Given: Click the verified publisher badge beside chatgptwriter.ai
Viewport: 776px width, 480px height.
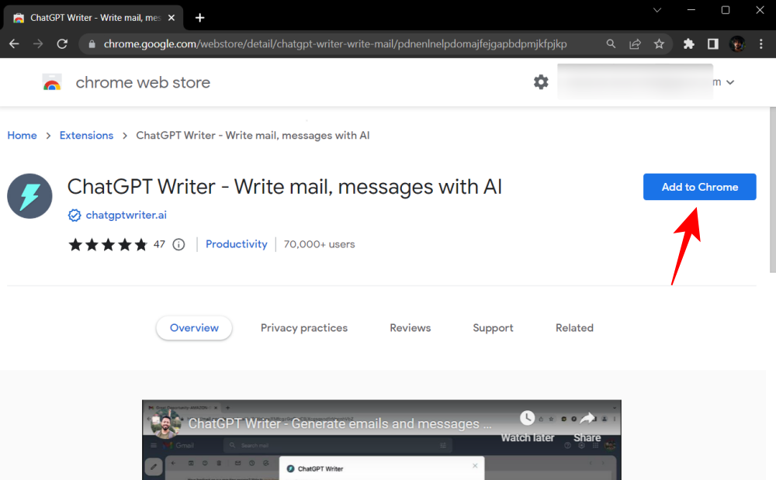Looking at the screenshot, I should tap(74, 215).
